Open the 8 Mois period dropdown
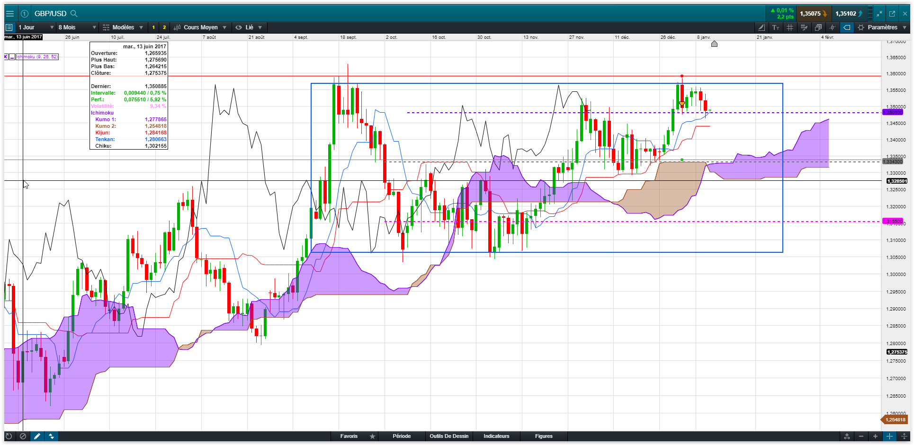Viewport: 914px width, 445px height. [x=77, y=27]
